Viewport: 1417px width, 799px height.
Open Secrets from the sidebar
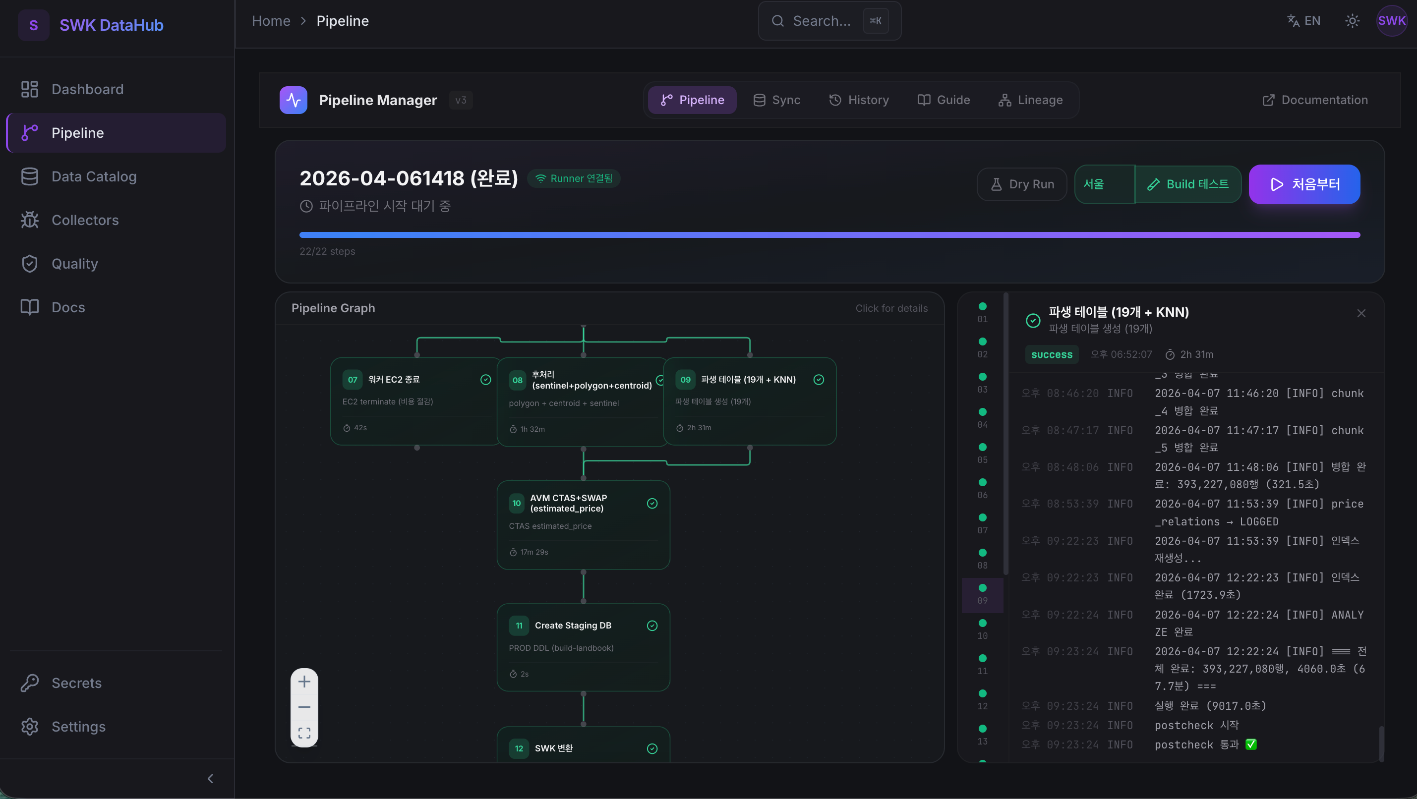coord(116,683)
